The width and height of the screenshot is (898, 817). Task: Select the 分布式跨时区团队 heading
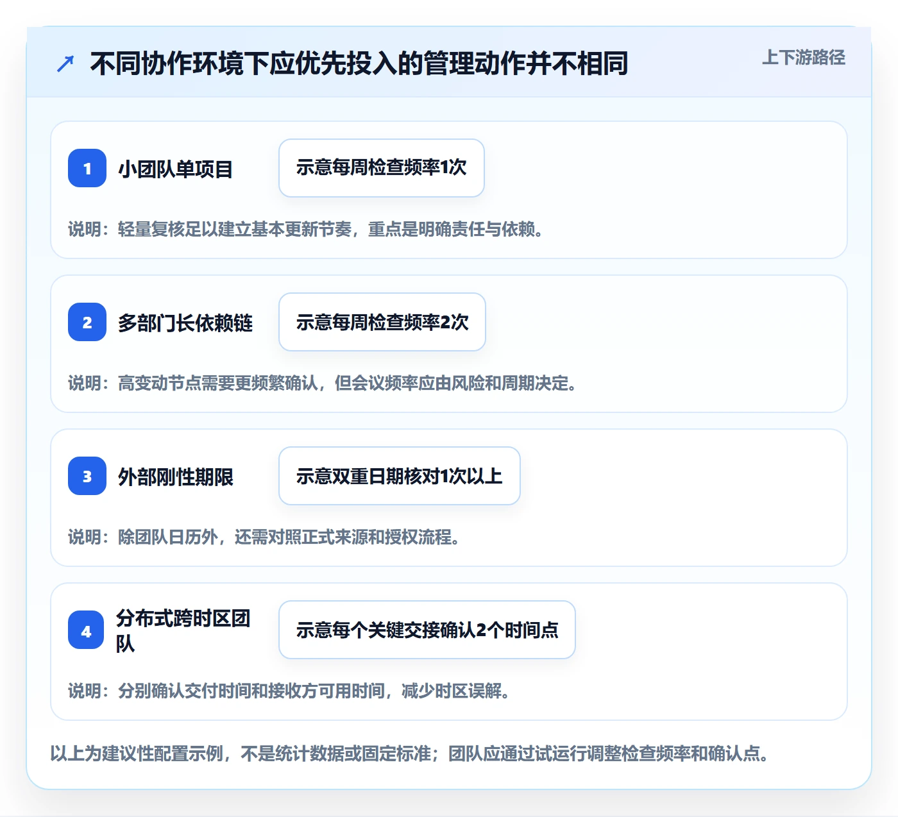(183, 630)
